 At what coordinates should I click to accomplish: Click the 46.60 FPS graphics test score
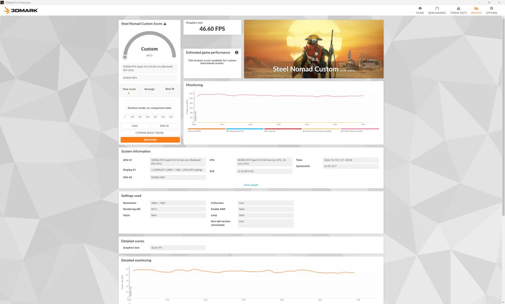point(212,28)
